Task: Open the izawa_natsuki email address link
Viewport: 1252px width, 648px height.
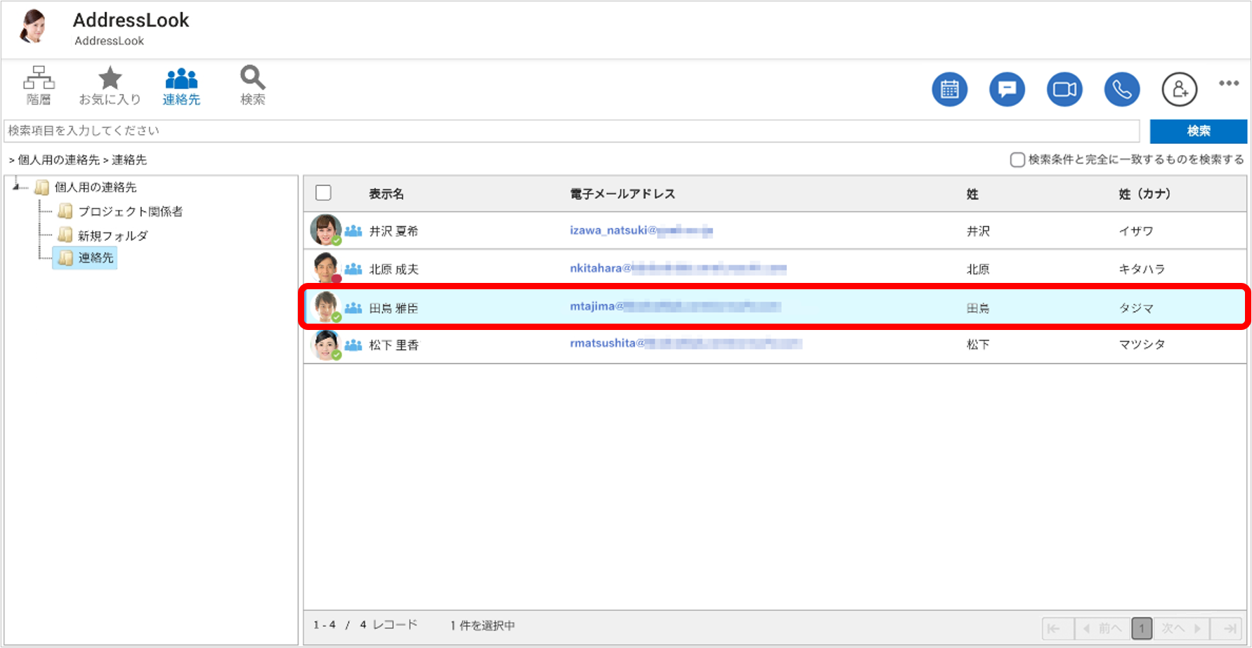Action: (641, 230)
